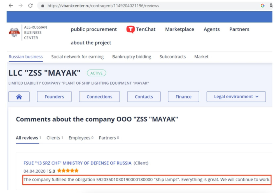Click the full company name subtitle text
The image size is (280, 193).
[x=79, y=83]
